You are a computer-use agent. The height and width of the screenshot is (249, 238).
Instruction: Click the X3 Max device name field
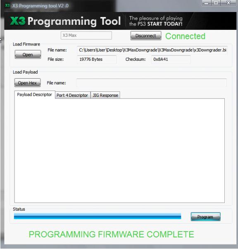pos(86,36)
